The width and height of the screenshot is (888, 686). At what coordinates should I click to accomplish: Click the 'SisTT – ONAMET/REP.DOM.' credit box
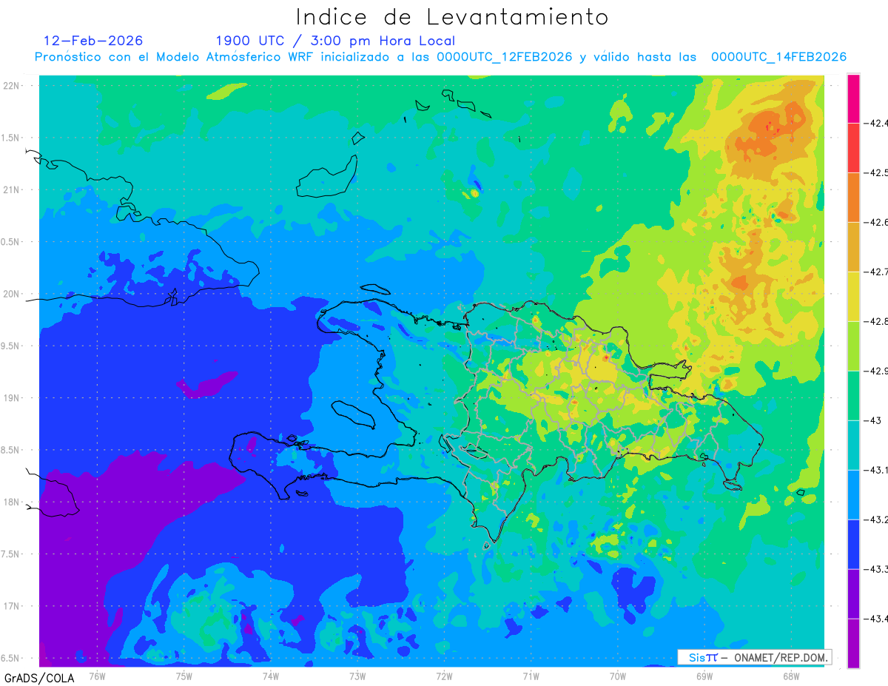pyautogui.click(x=754, y=657)
